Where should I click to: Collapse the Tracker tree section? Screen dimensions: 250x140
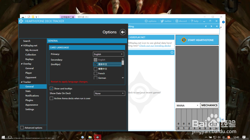coord(22,82)
